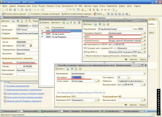Open the Зарплата menu
The image size is (162, 117).
87,6
